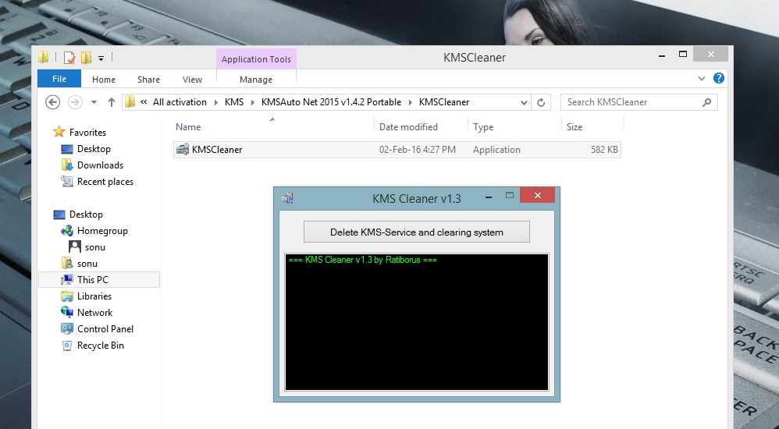Open the File menu tab

pos(59,79)
